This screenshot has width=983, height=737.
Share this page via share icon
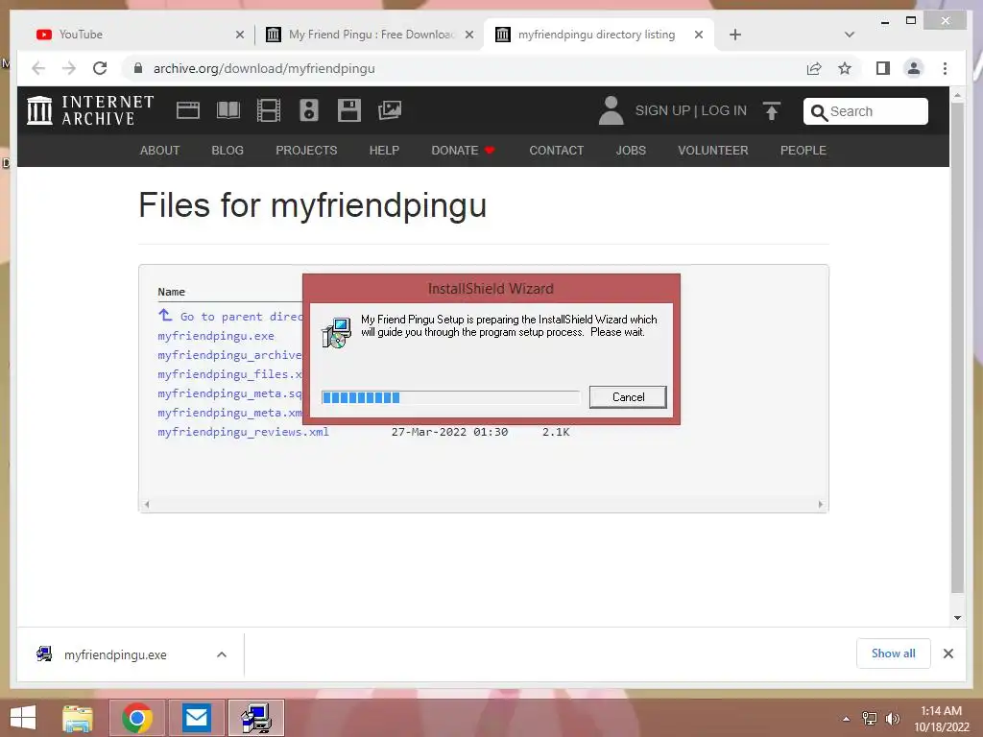point(814,68)
